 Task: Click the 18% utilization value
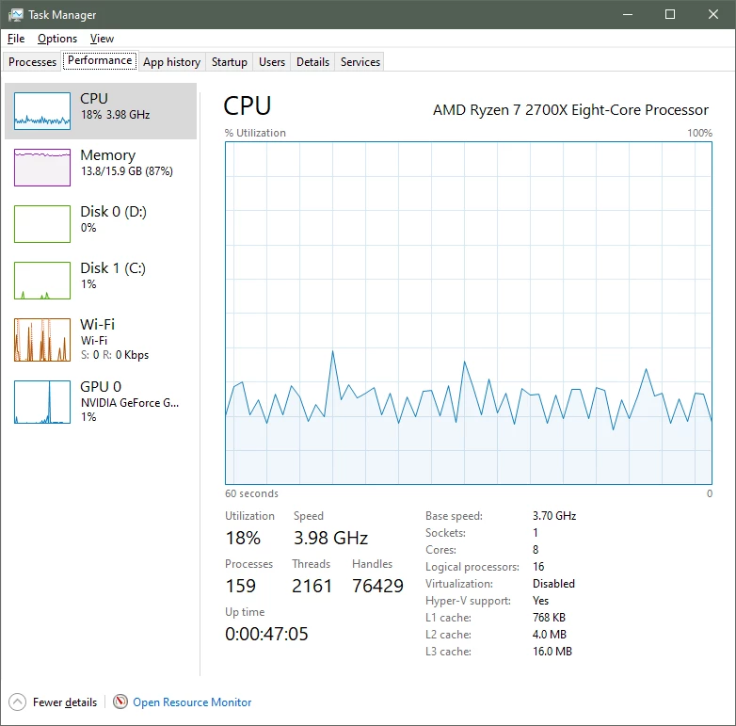[243, 538]
